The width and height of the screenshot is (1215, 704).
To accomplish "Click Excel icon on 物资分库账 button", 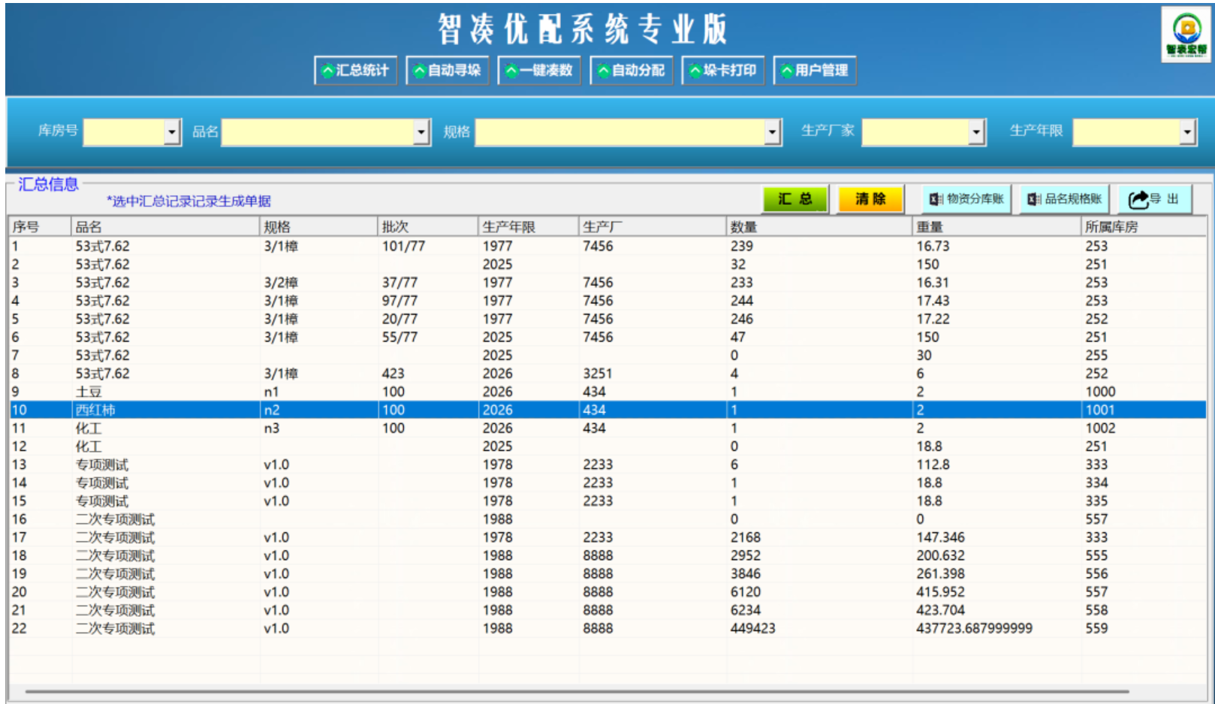I will tap(936, 199).
